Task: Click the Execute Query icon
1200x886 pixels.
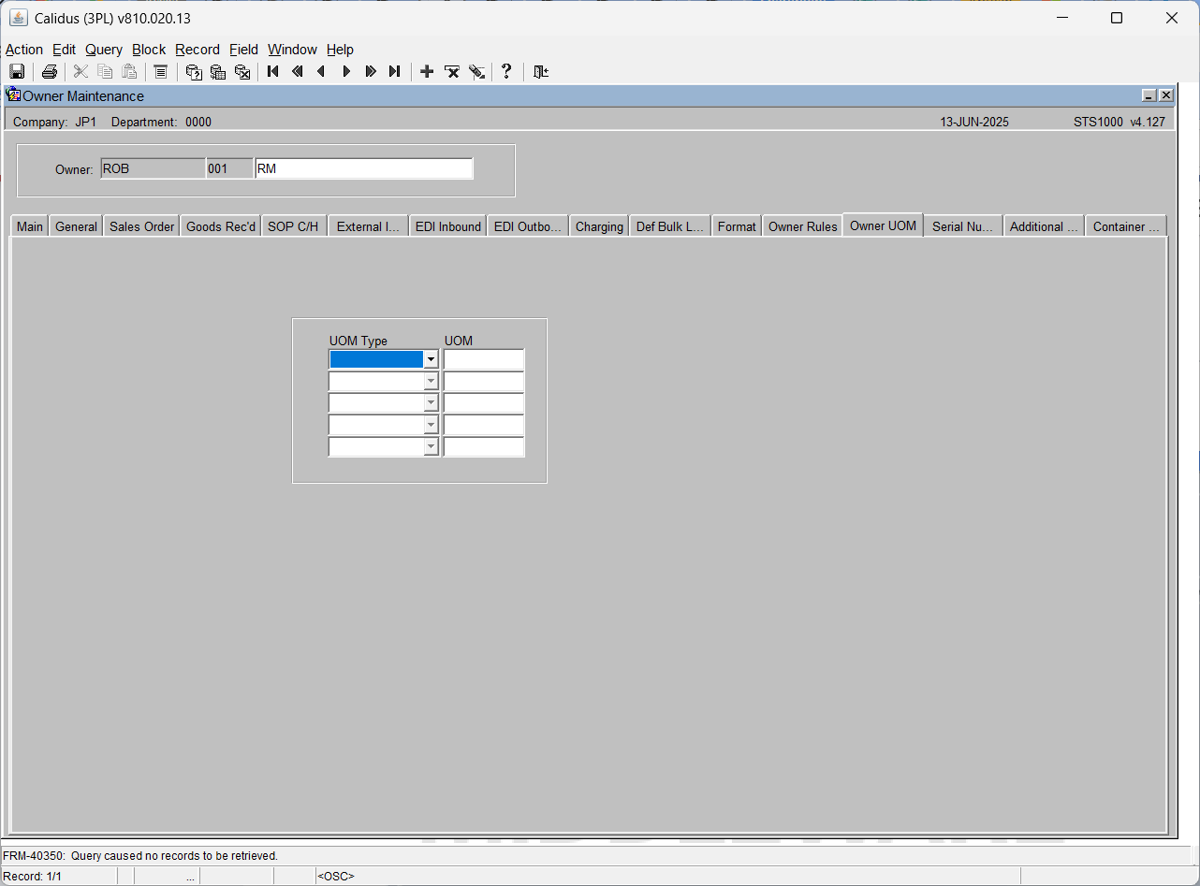Action: 218,71
